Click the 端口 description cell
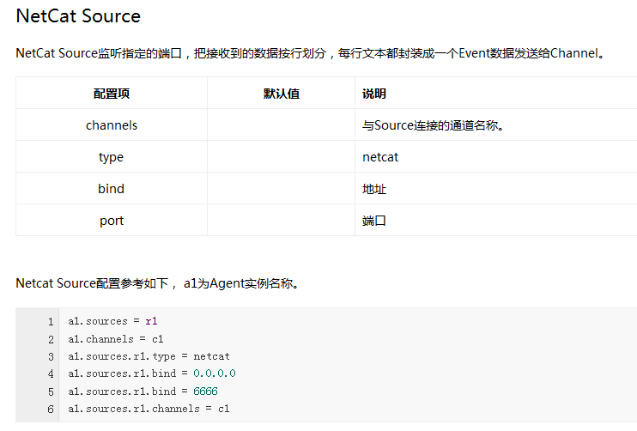This screenshot has width=637, height=431. 374,221
